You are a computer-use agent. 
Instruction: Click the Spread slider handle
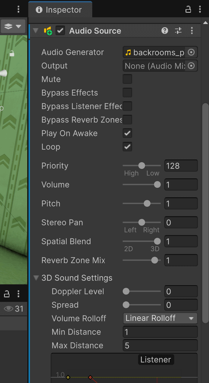click(x=126, y=304)
